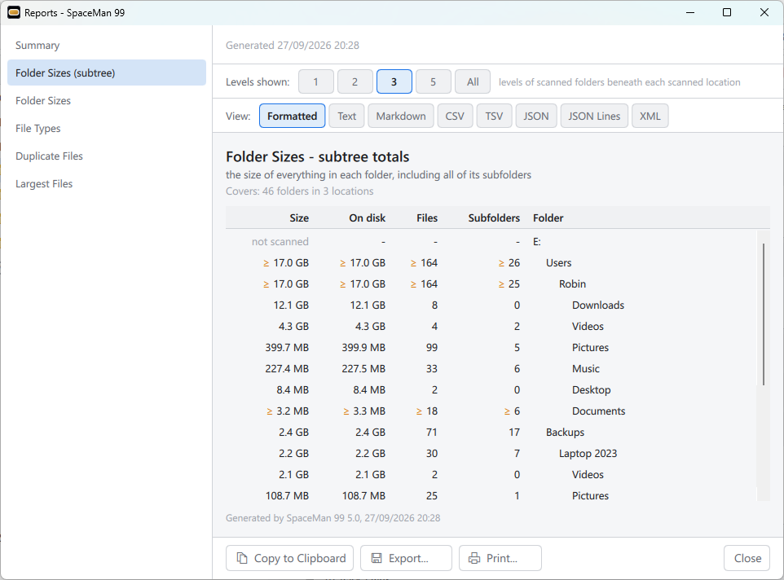784x580 pixels.
Task: Click the Music folder row
Action: coord(491,369)
